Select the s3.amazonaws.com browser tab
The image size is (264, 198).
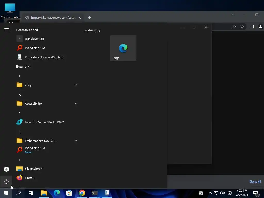(x=53, y=18)
